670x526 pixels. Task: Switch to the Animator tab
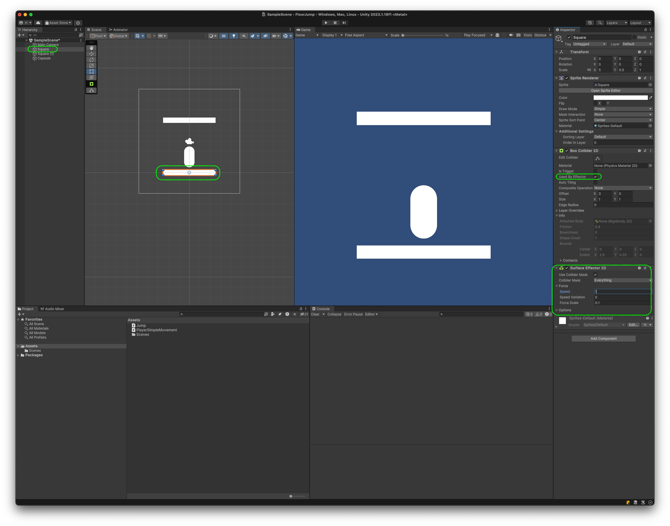click(118, 30)
